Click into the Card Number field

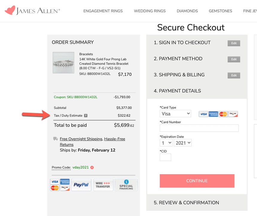click(x=199, y=128)
